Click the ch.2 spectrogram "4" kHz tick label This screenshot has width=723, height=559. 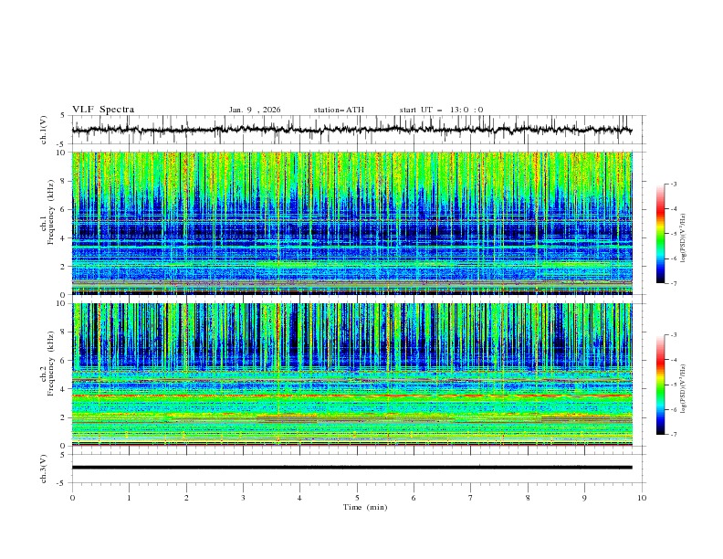pyautogui.click(x=63, y=389)
